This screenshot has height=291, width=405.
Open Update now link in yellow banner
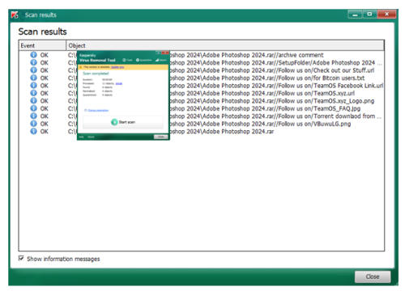point(117,67)
